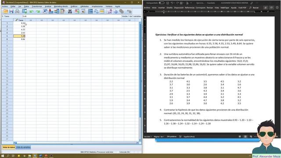Select cases icon in SPSS toolbar
Viewport: 281px width, 158px height.
click(x=102, y=11)
